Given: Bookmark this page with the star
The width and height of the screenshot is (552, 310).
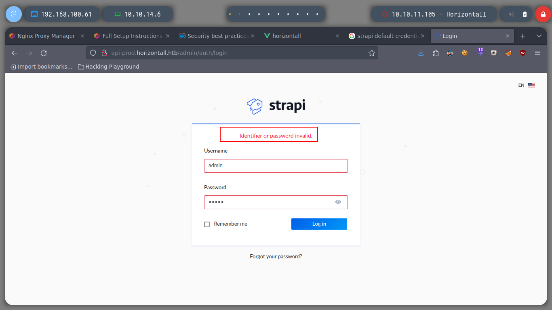Looking at the screenshot, I should (x=372, y=53).
